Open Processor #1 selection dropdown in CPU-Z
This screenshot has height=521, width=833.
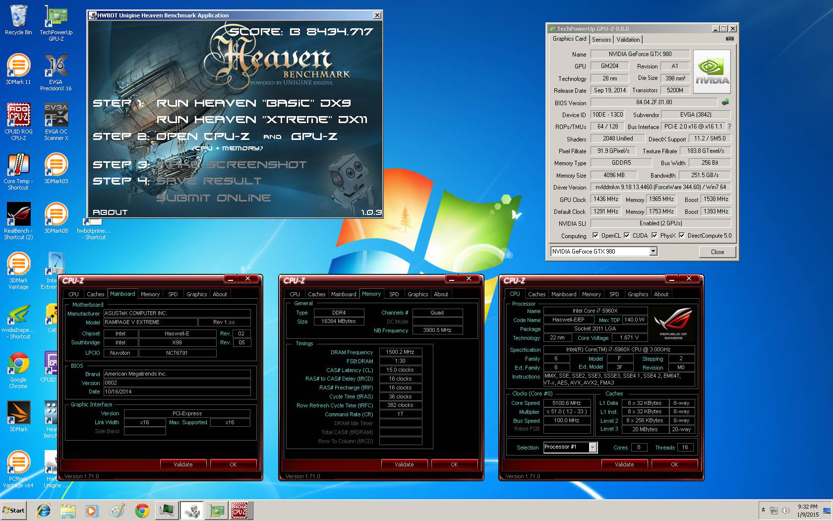click(x=593, y=448)
